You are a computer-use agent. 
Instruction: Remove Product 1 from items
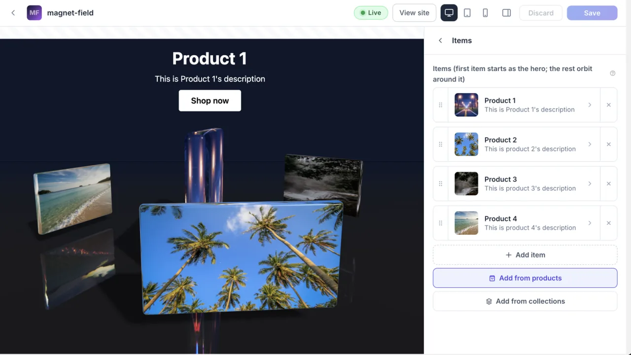[609, 105]
